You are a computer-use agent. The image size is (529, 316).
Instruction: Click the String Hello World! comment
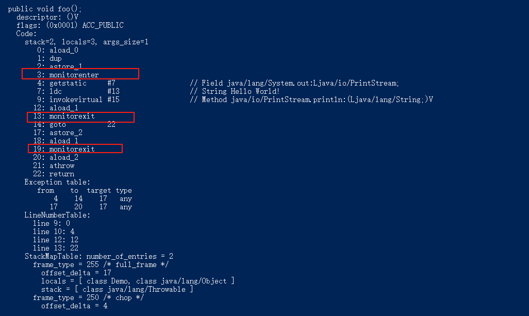coord(235,91)
